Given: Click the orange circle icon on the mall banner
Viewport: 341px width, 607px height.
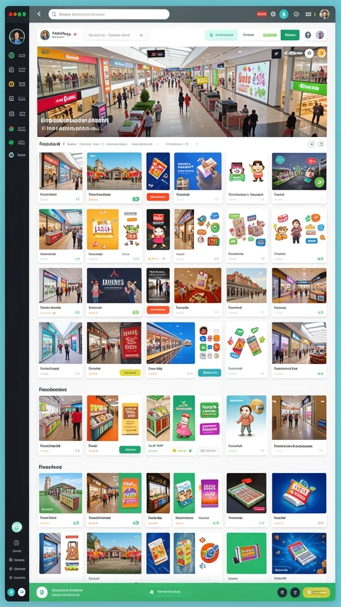Looking at the screenshot, I should pyautogui.click(x=321, y=53).
